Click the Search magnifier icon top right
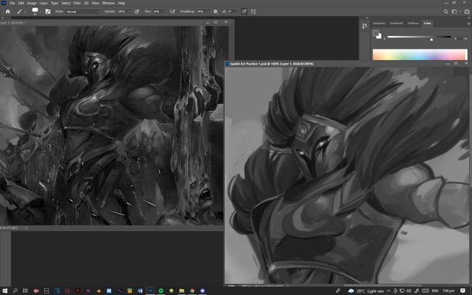This screenshot has width=472, height=295. coord(446,11)
